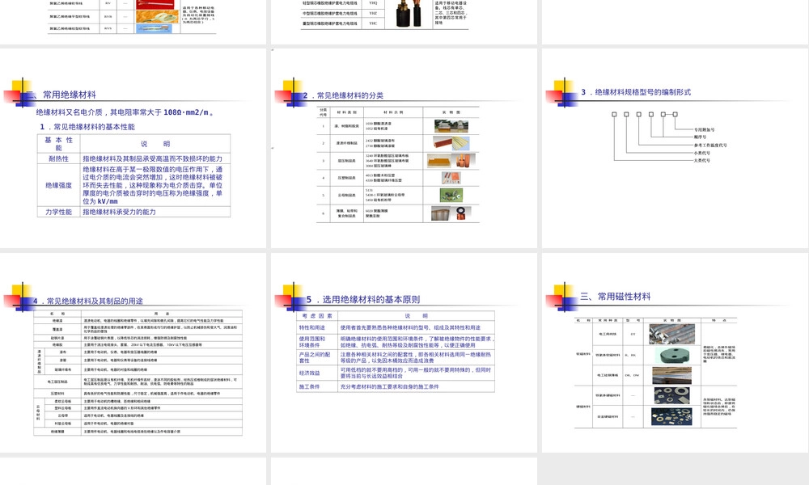Screen dimensions: 809x485
Task: Click the description 充分考虑材料的施工要求和自身的施工条件
Action: coord(390,386)
